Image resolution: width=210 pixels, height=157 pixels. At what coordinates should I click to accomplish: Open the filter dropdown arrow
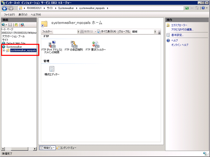coord(78,32)
